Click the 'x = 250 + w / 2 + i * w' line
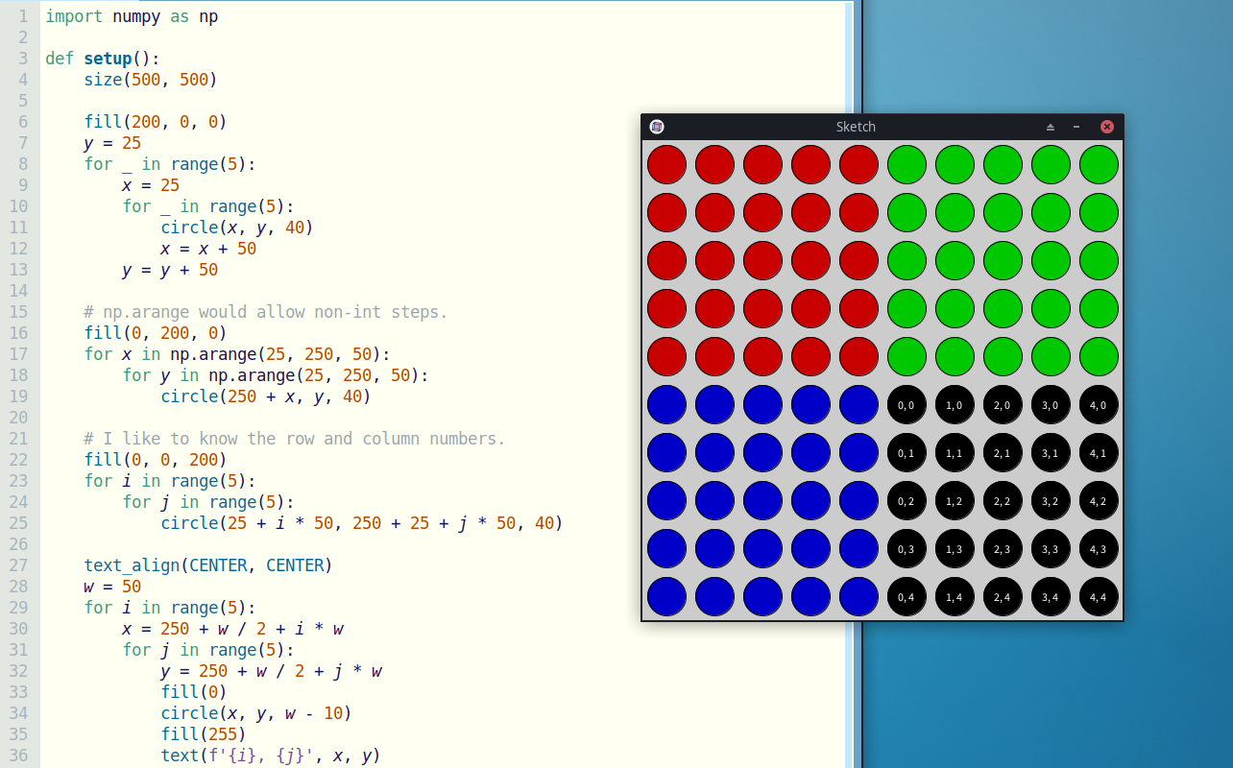Viewport: 1233px width, 768px height. tap(232, 629)
